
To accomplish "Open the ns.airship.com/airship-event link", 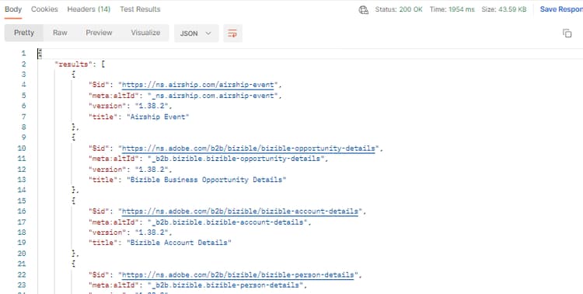I will tap(197, 85).
